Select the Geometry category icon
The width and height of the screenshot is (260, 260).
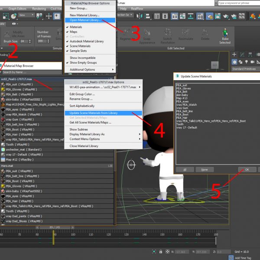point(234,62)
